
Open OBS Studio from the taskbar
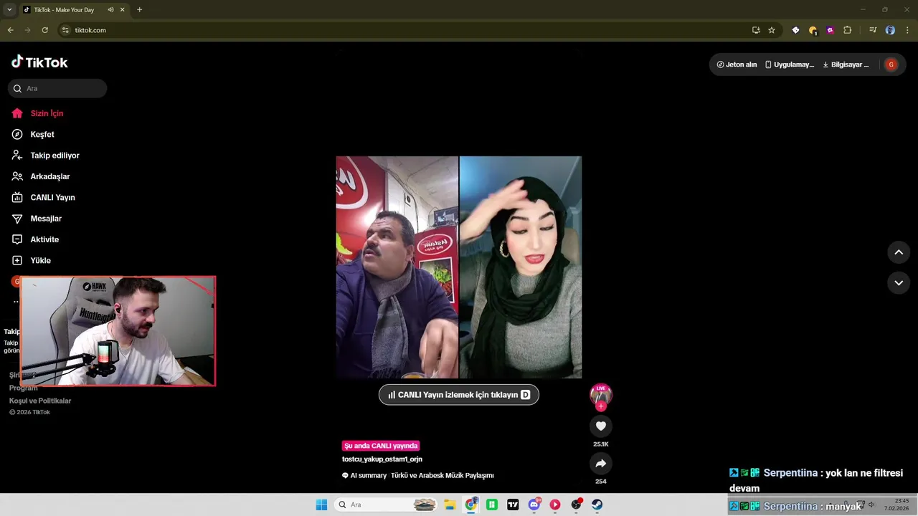(x=576, y=505)
